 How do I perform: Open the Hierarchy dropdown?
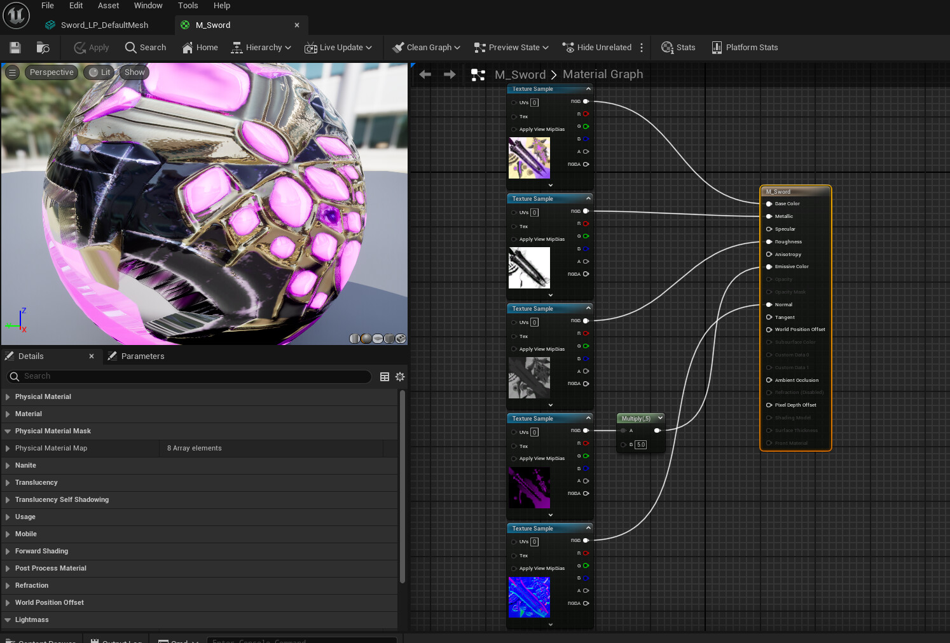tap(261, 48)
